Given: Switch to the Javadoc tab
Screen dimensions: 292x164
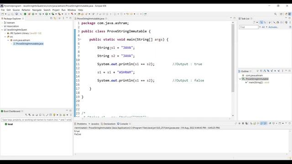Looking at the screenshot, I should click(x=94, y=123).
